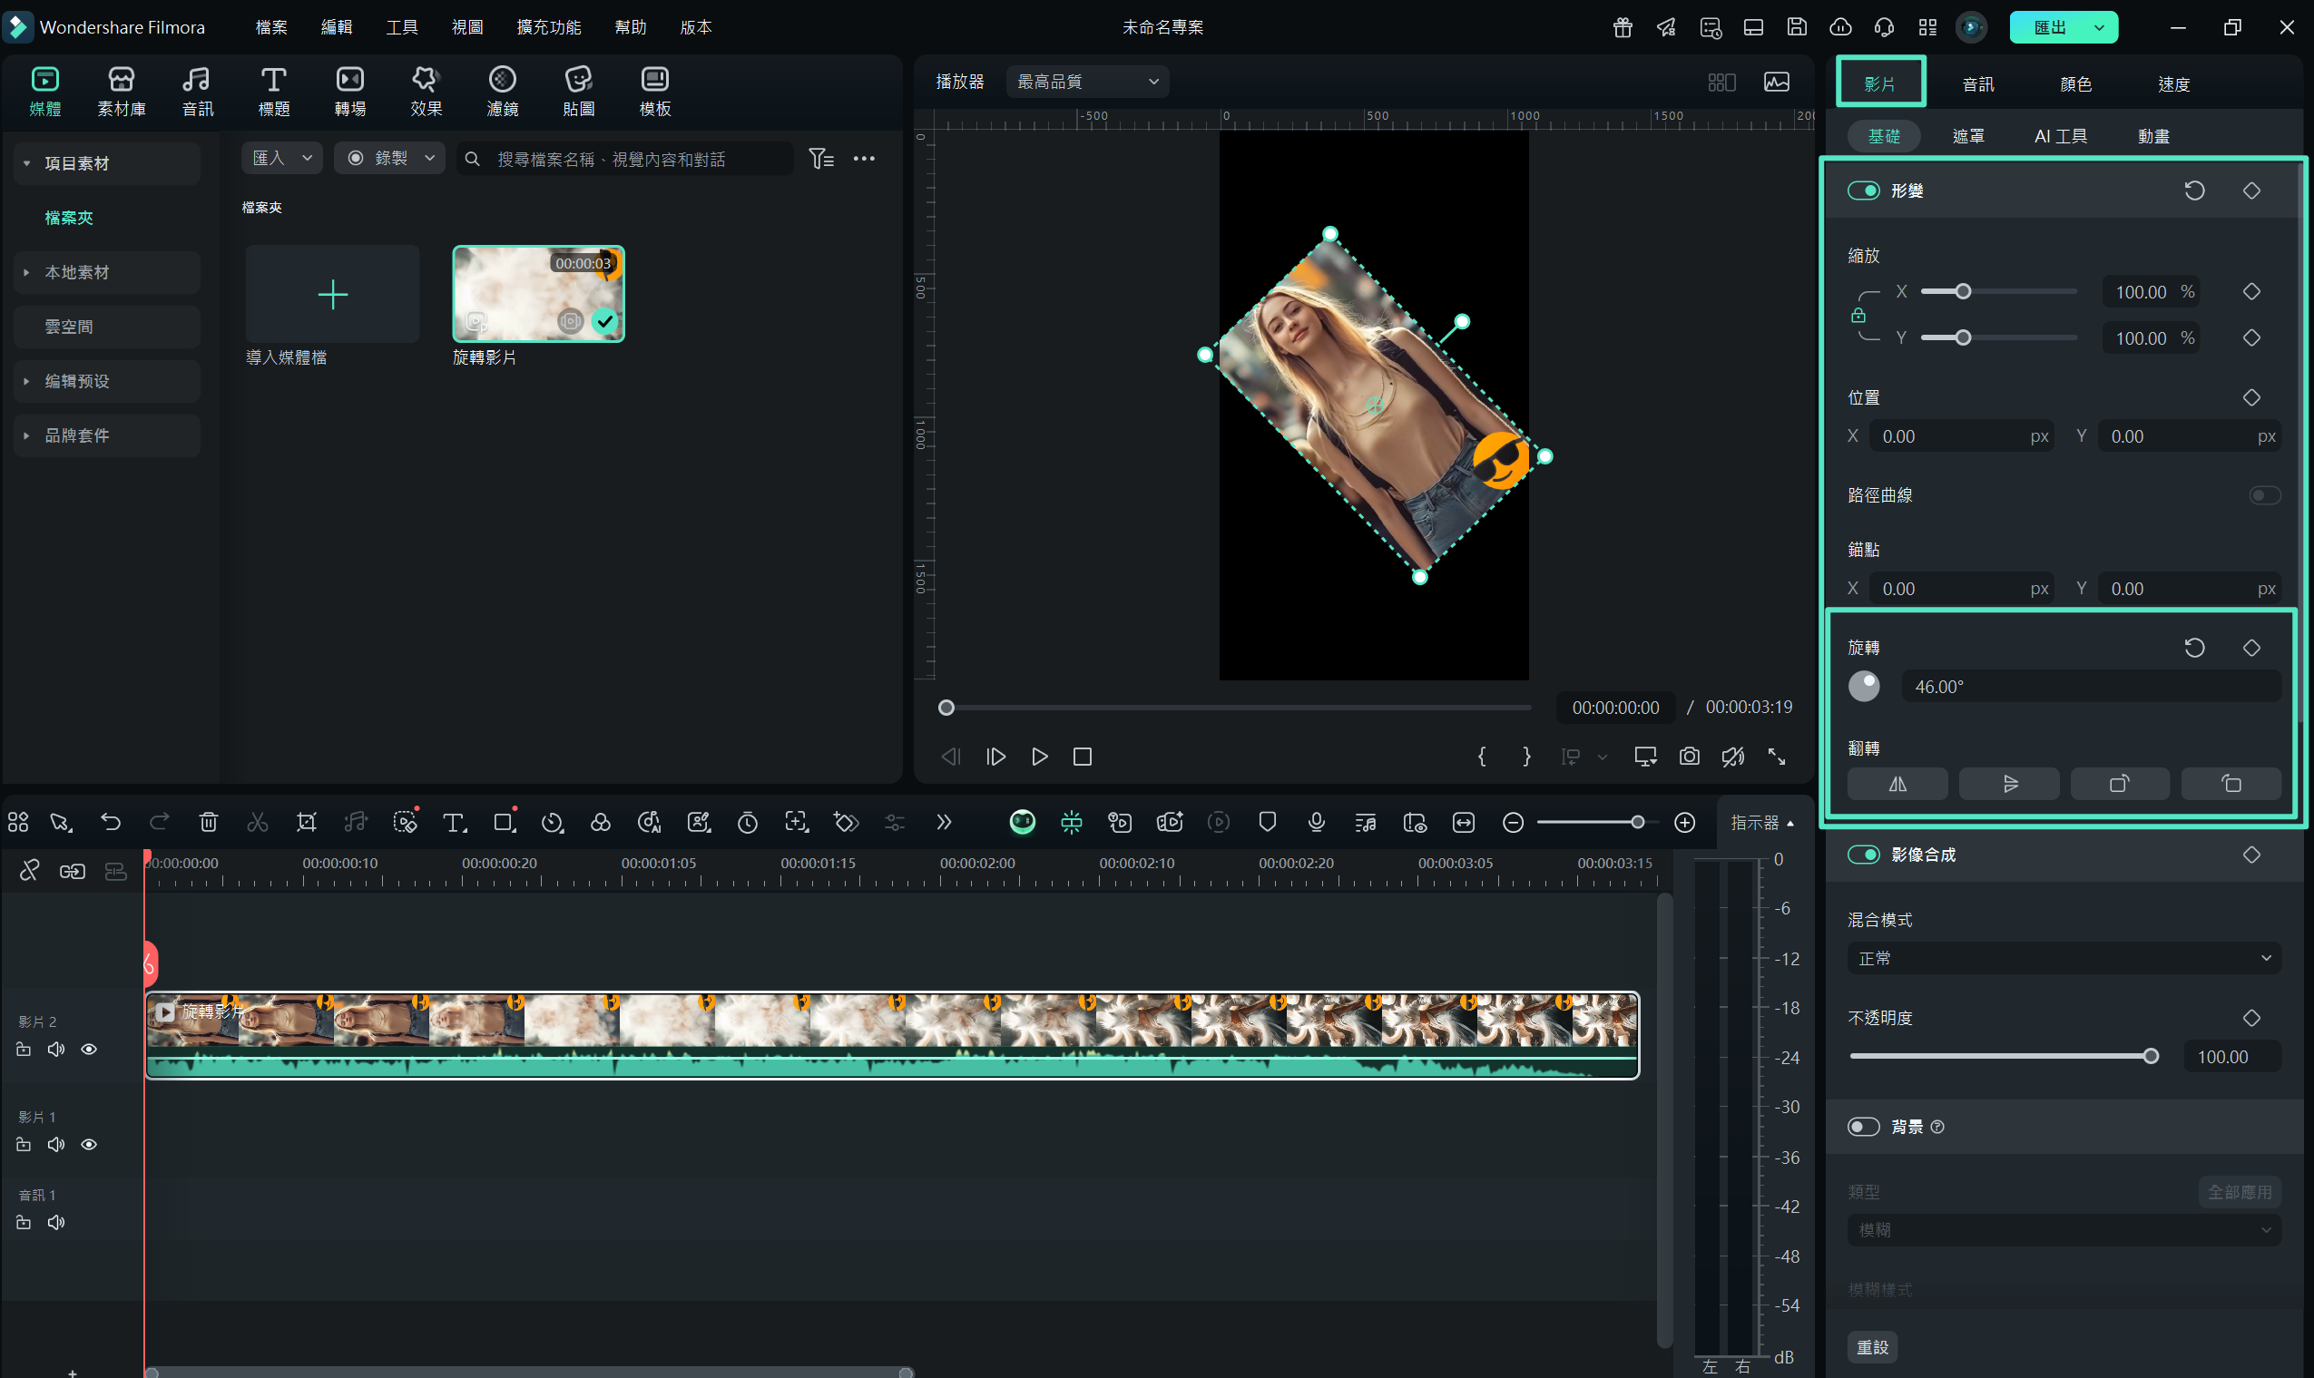Screen dimensions: 2314x1378
Task: Click the 匯出 export button
Action: click(2049, 27)
